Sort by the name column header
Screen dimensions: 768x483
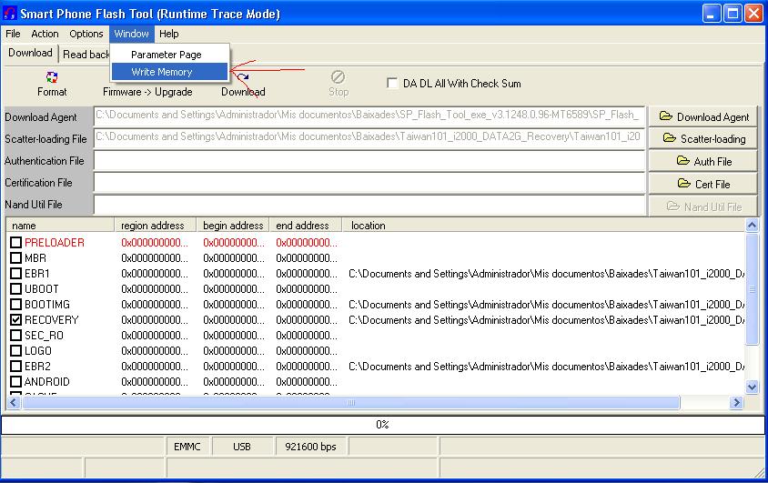(x=60, y=225)
